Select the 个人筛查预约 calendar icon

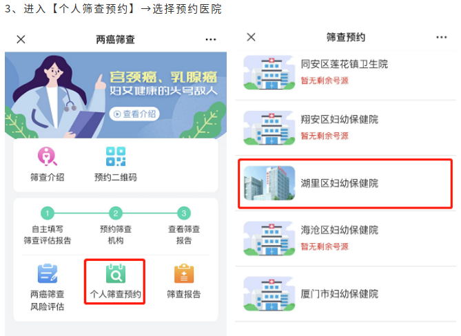click(x=116, y=273)
